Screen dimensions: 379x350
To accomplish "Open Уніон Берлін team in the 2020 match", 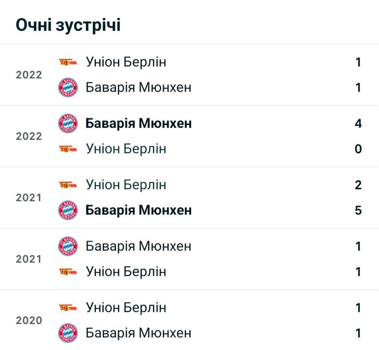I will tap(126, 307).
